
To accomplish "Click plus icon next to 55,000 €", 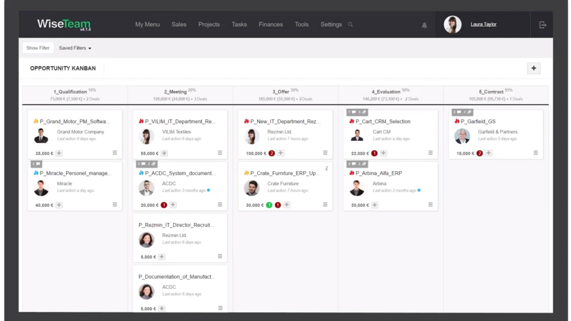I will tap(164, 153).
